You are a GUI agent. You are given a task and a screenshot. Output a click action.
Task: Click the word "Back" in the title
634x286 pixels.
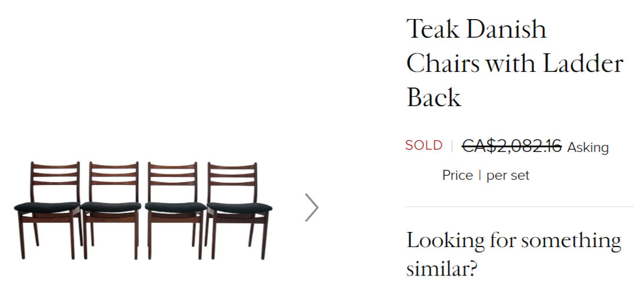[434, 97]
